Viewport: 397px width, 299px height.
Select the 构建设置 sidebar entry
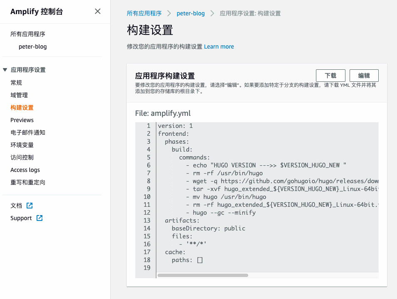pyautogui.click(x=22, y=107)
